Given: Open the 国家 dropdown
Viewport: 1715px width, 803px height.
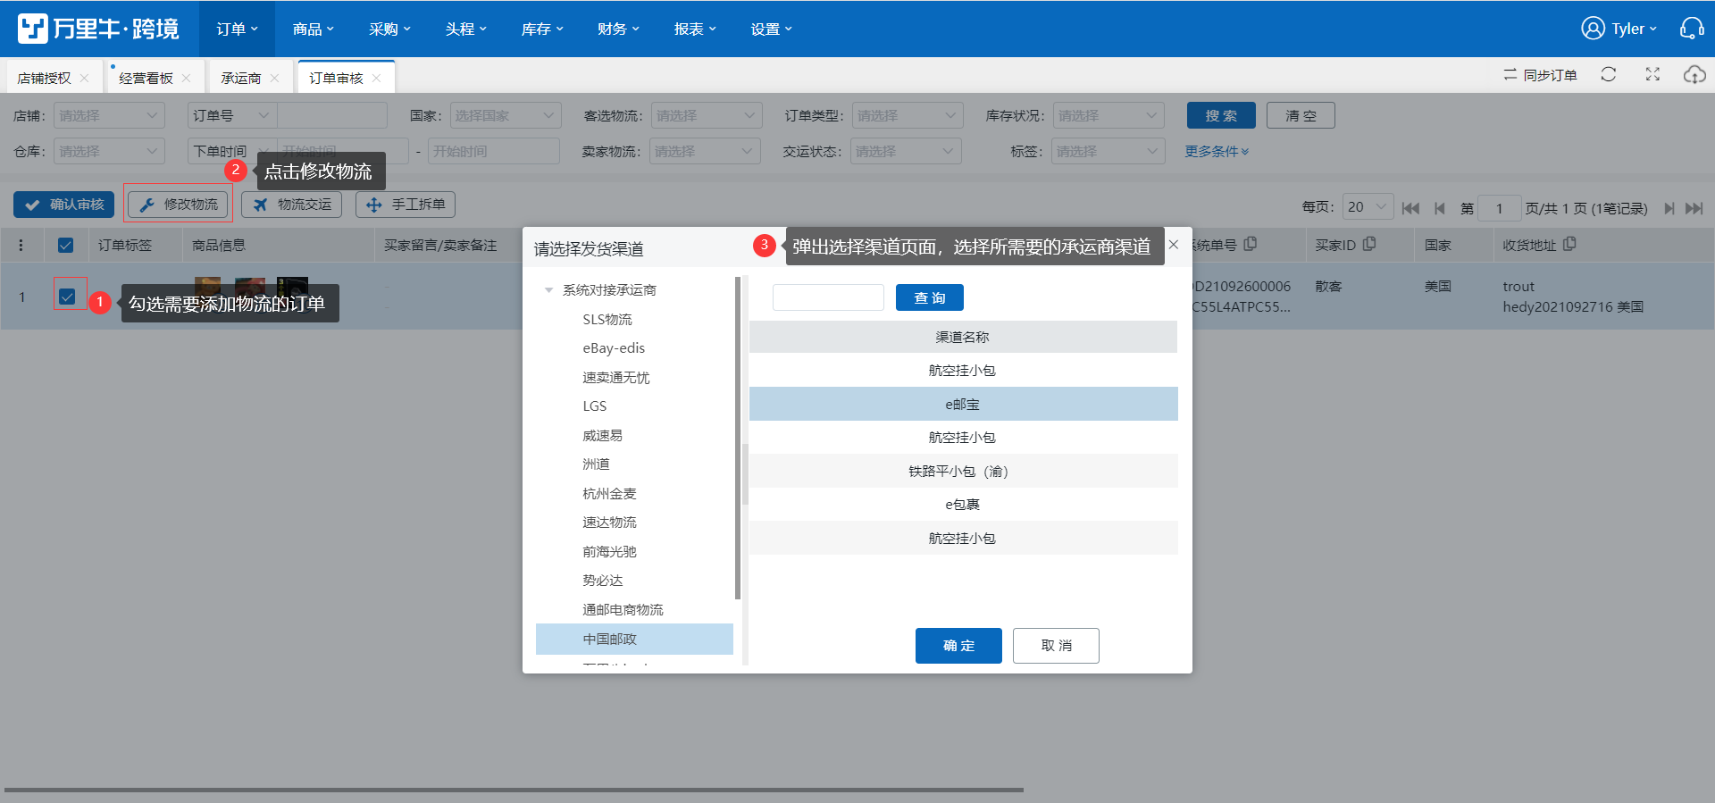Looking at the screenshot, I should [x=506, y=115].
